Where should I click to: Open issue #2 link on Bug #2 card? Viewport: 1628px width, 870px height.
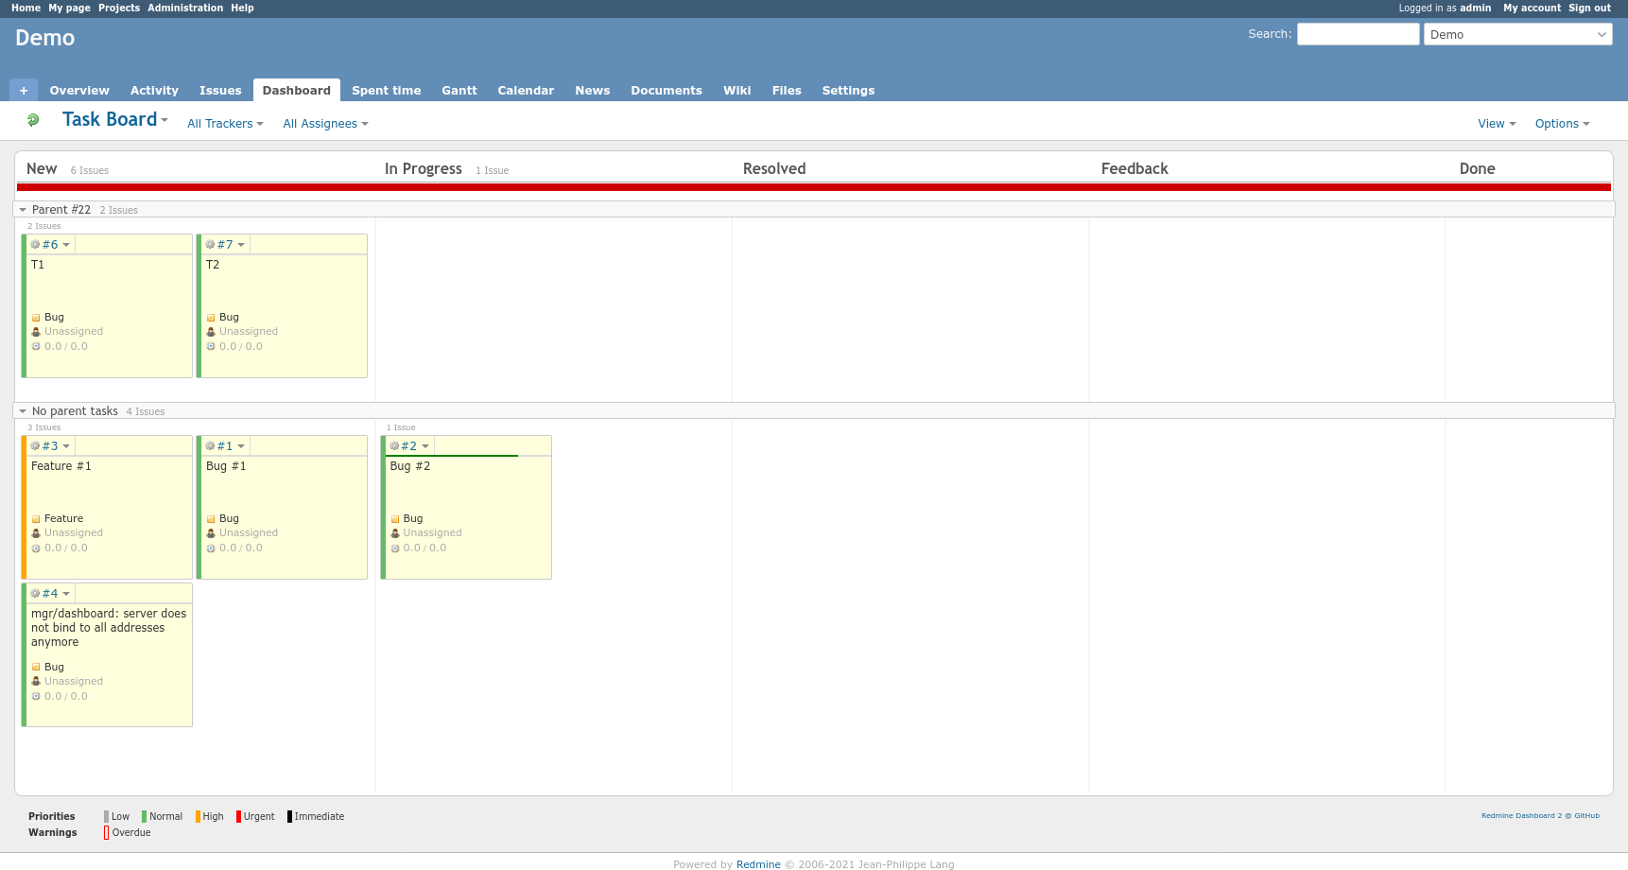pos(408,446)
